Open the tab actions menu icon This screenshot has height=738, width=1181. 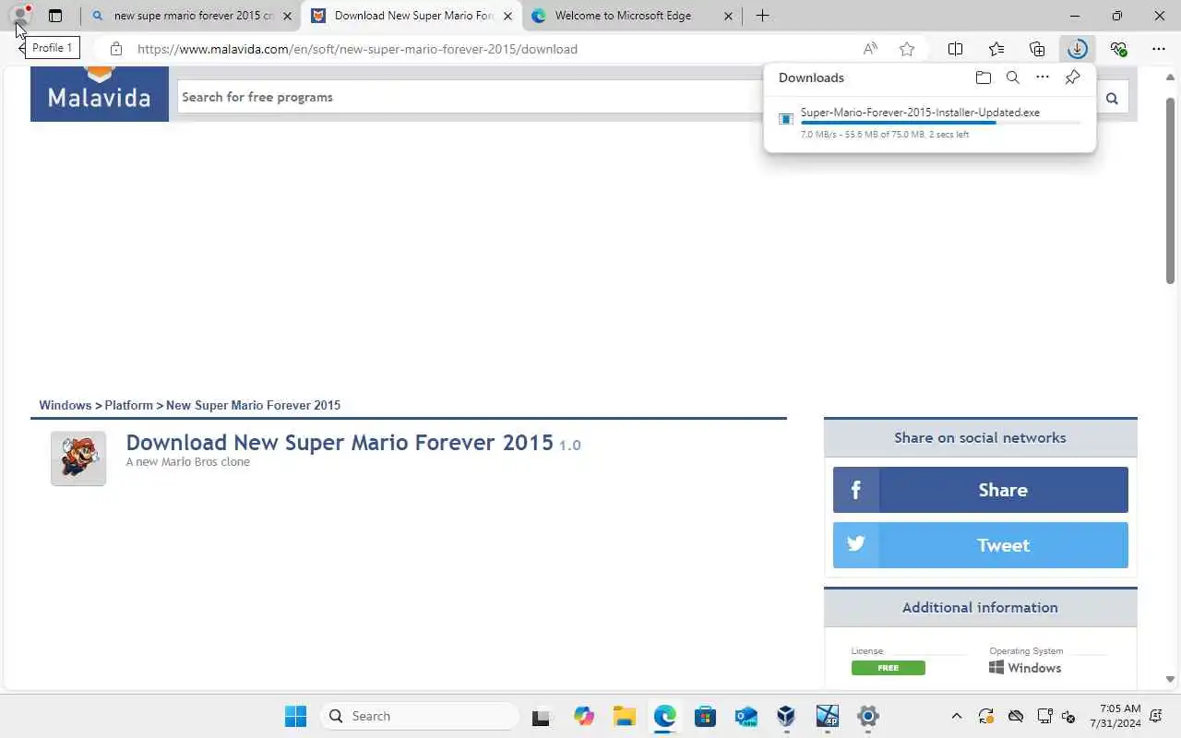tap(55, 16)
